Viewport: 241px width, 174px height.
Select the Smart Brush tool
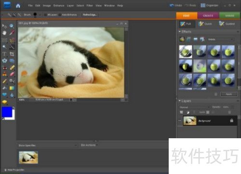point(12,81)
